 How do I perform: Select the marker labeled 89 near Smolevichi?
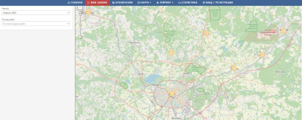pos(234,68)
